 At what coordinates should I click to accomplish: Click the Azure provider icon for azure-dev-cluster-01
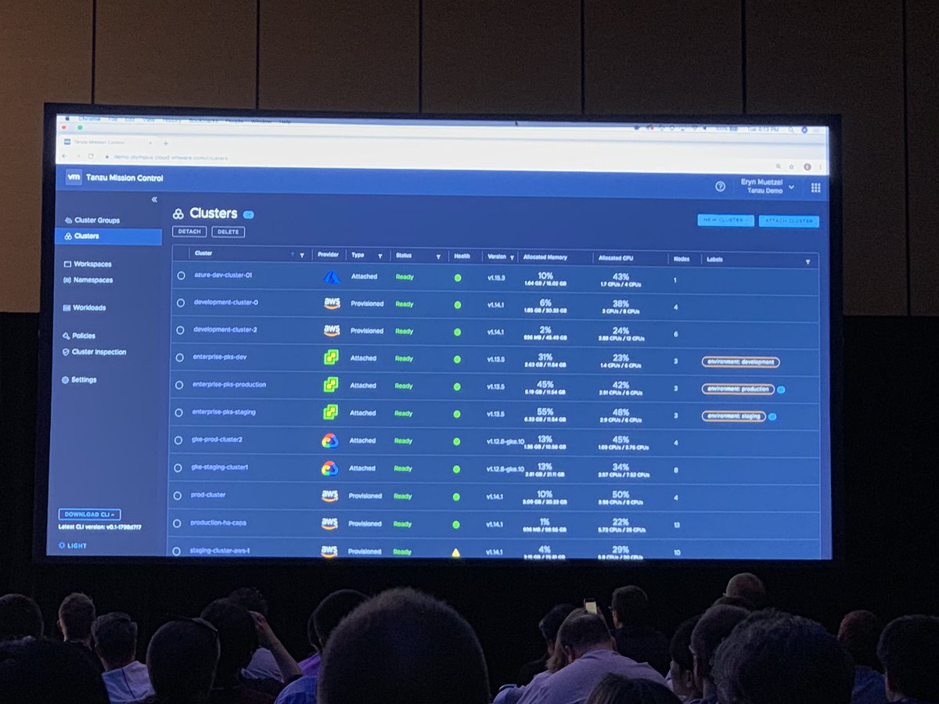pos(330,277)
